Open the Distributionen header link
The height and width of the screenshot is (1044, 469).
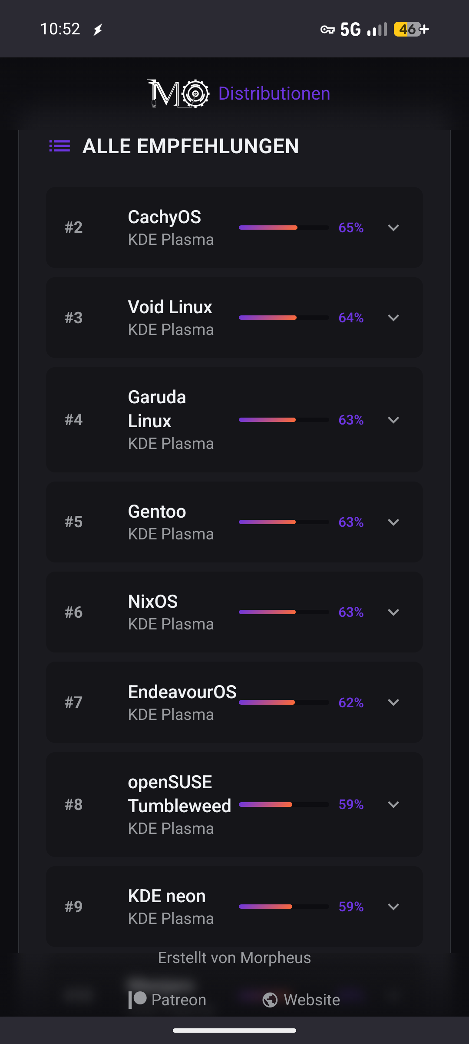point(274,94)
